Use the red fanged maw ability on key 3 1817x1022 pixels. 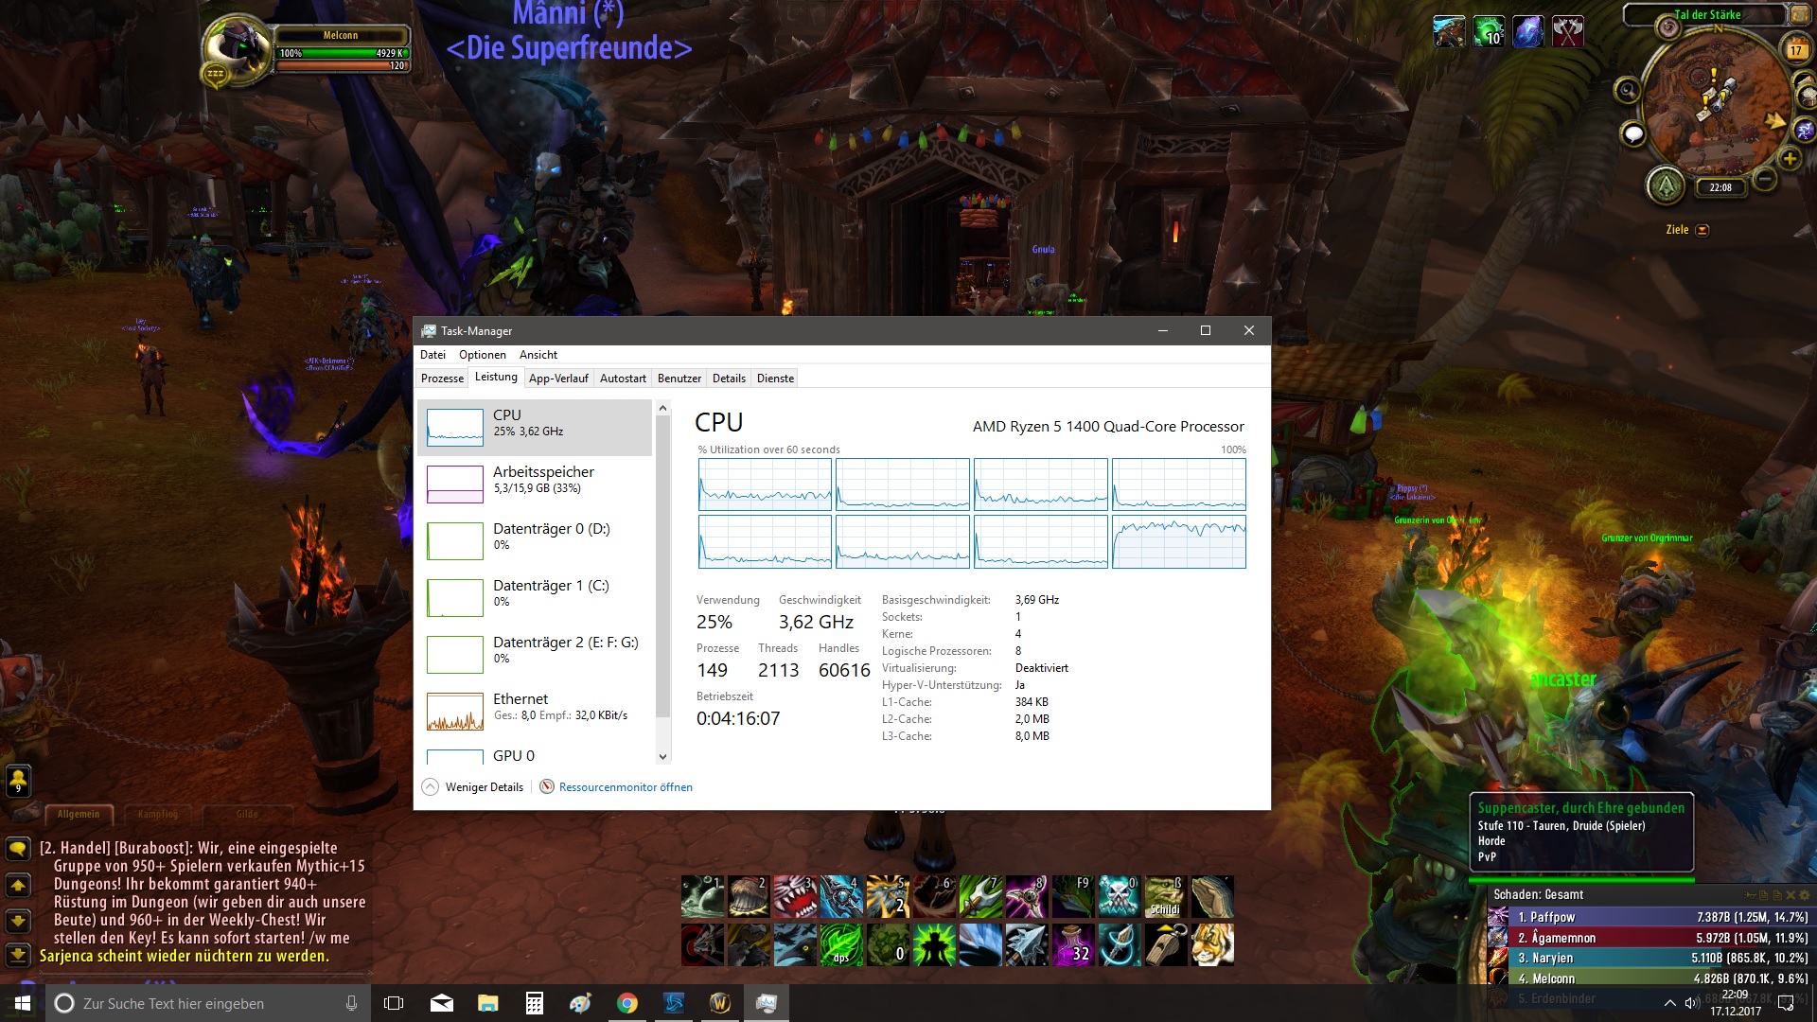[x=795, y=896]
